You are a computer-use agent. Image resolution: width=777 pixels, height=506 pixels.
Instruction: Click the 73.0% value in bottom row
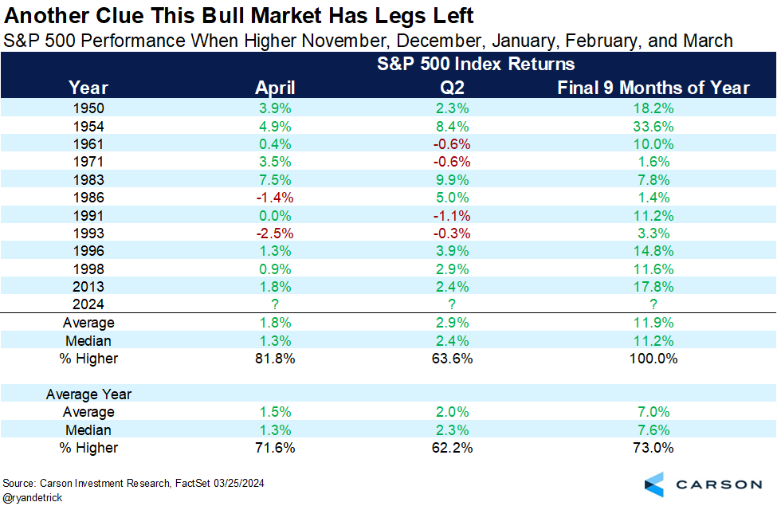click(653, 448)
